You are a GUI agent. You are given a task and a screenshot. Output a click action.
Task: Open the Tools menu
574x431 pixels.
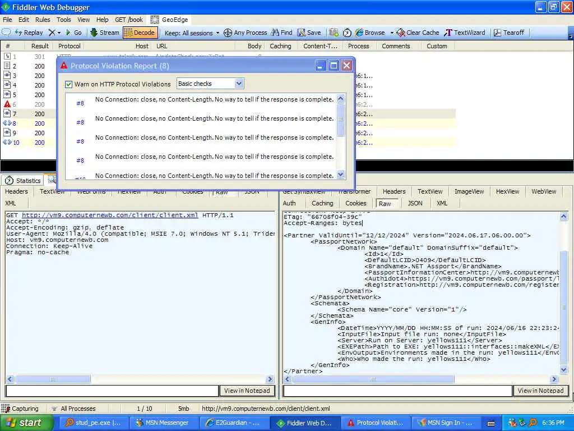pyautogui.click(x=63, y=20)
